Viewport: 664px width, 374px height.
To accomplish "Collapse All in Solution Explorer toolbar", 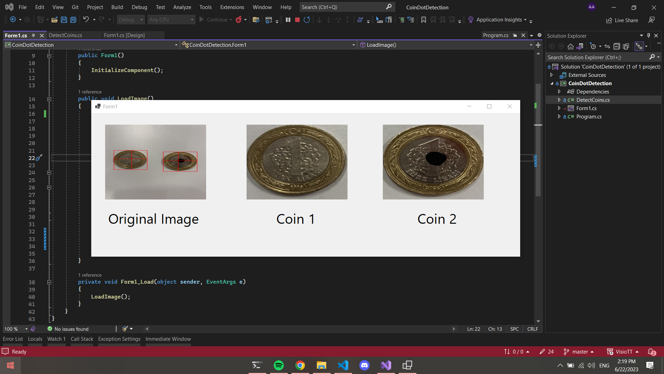I will pos(616,46).
